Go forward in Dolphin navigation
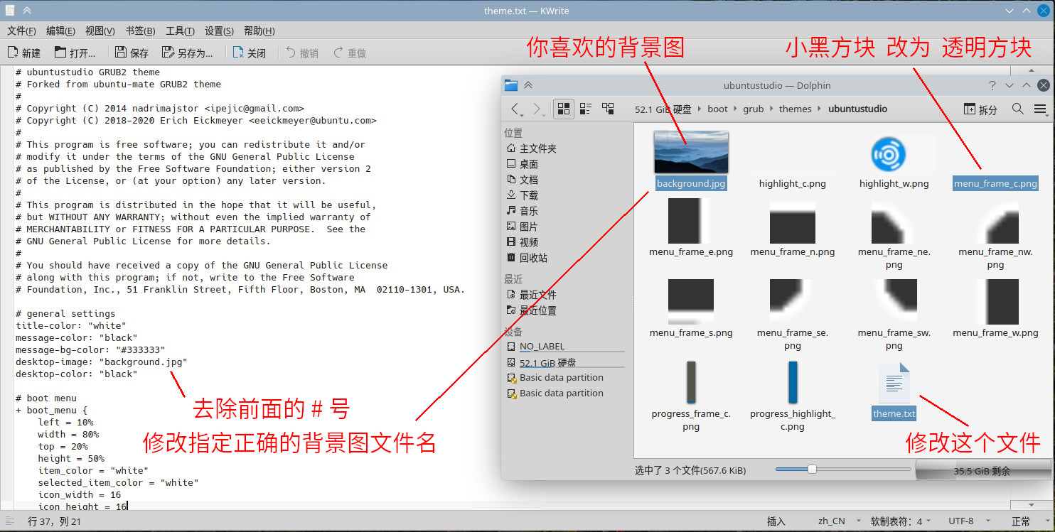The image size is (1055, 532). [x=537, y=109]
